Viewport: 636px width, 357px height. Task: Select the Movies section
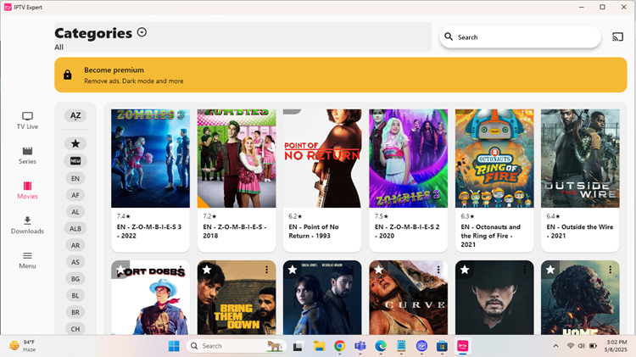click(27, 191)
